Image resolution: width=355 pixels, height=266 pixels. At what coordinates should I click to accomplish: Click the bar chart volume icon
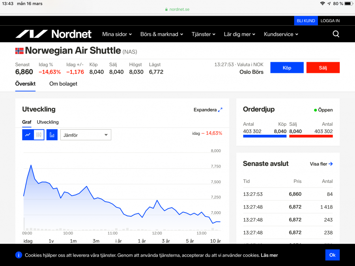click(x=52, y=135)
